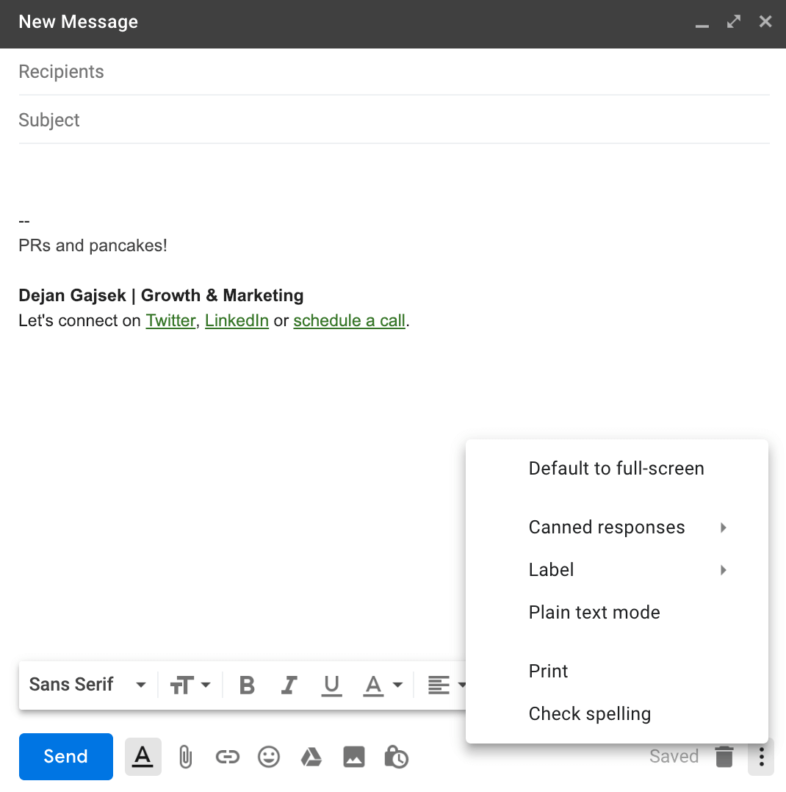786x792 pixels.
Task: Click into the Recipients field
Action: (394, 72)
